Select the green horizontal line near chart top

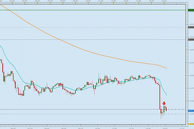93,10
